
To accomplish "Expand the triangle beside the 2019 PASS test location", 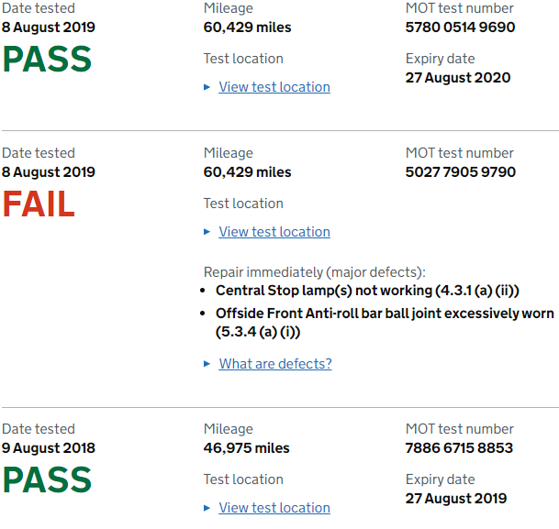I will click(x=207, y=87).
